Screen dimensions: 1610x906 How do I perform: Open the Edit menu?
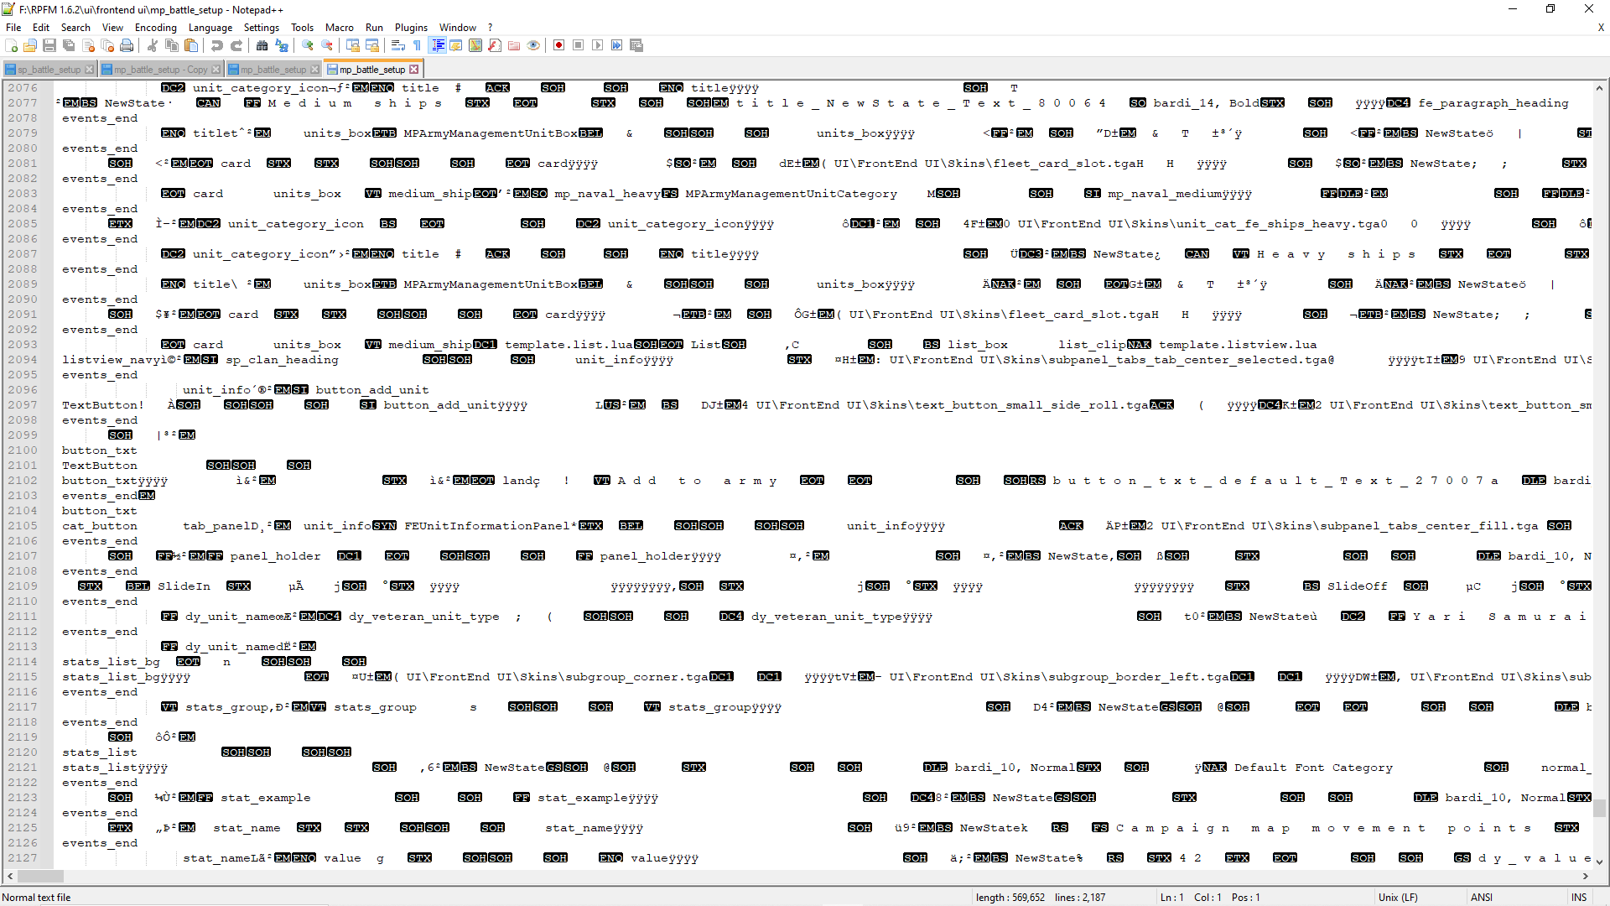point(41,28)
